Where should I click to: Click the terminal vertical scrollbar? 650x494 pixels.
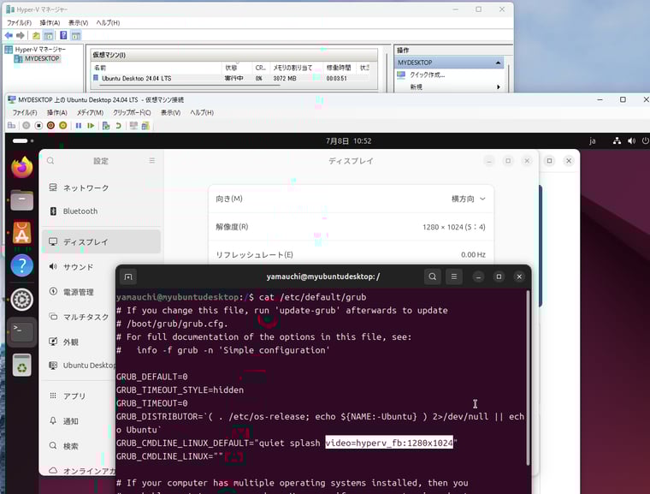528,378
